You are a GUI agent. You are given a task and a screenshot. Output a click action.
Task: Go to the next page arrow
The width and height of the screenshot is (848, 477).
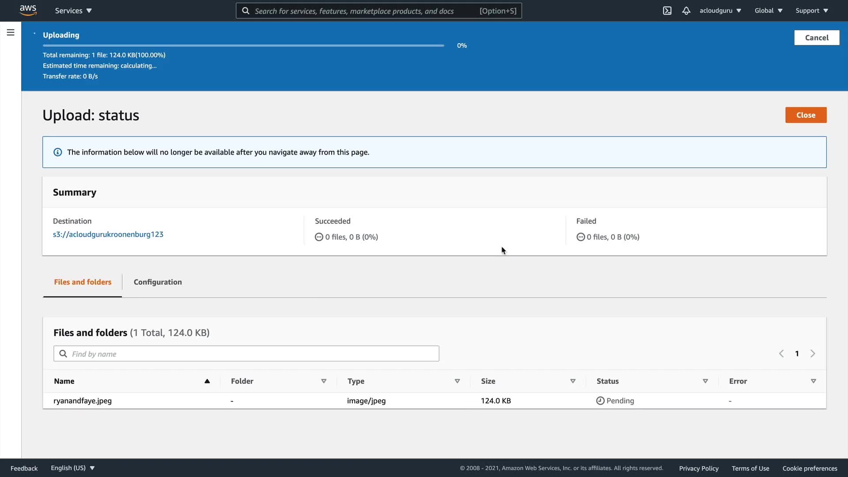[x=813, y=354]
